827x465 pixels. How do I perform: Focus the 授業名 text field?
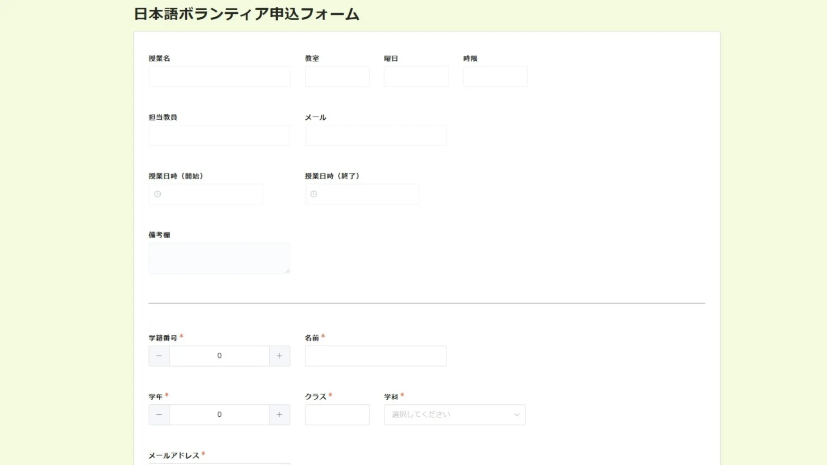coord(219,77)
